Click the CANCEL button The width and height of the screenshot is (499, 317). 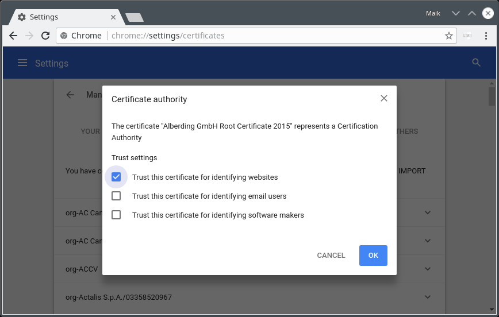331,256
